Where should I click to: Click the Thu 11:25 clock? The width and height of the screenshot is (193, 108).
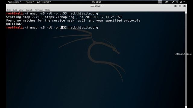click(96, 2)
